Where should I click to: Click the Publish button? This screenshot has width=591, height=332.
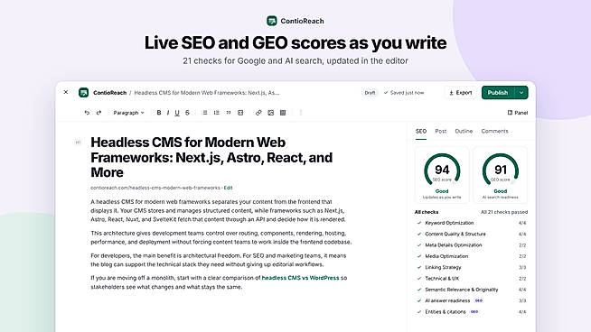[x=498, y=93]
